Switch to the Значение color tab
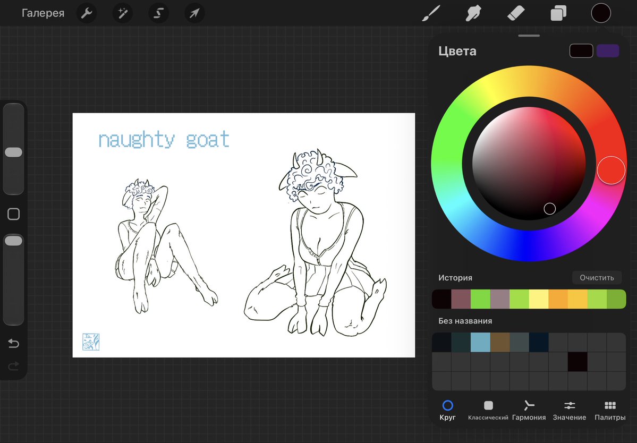The image size is (637, 443). pyautogui.click(x=569, y=410)
